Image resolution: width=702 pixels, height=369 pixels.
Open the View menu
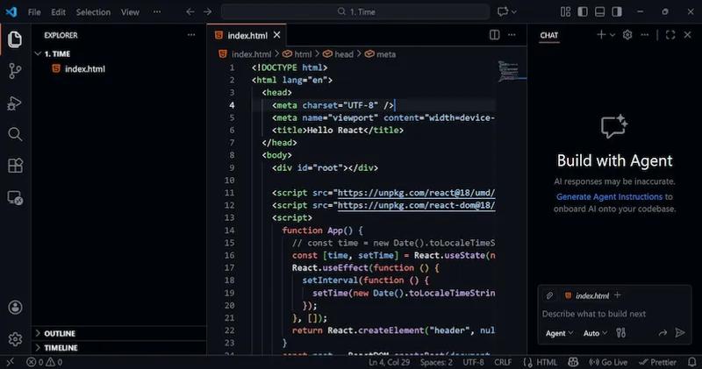coord(130,12)
